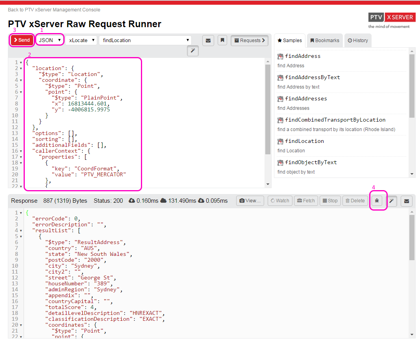Image resolution: width=420 pixels, height=346 pixels.
Task: Open the findLocation method dropdown
Action: [x=145, y=40]
